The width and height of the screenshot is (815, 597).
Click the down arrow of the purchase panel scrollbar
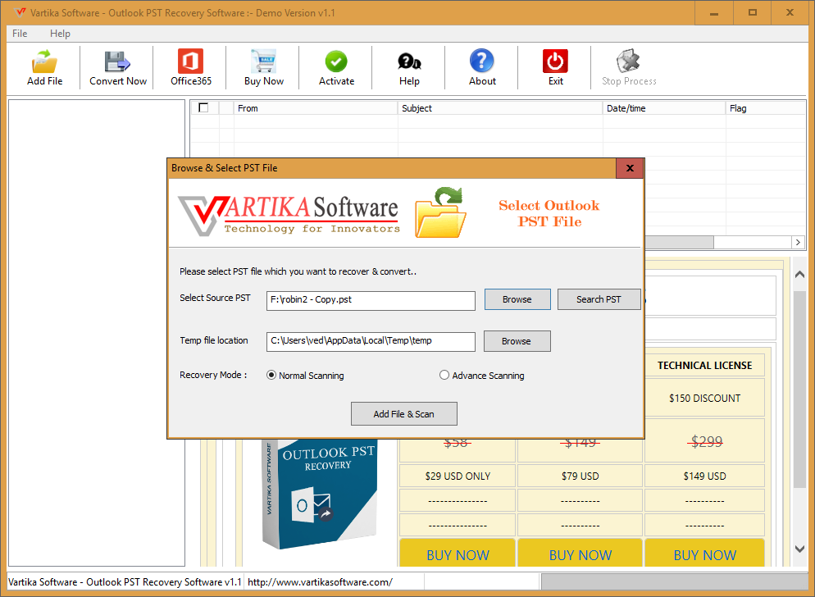click(x=799, y=549)
